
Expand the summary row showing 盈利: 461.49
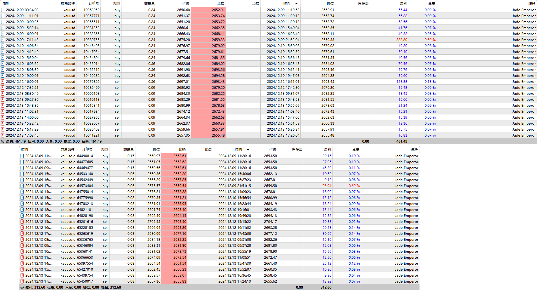(3, 141)
